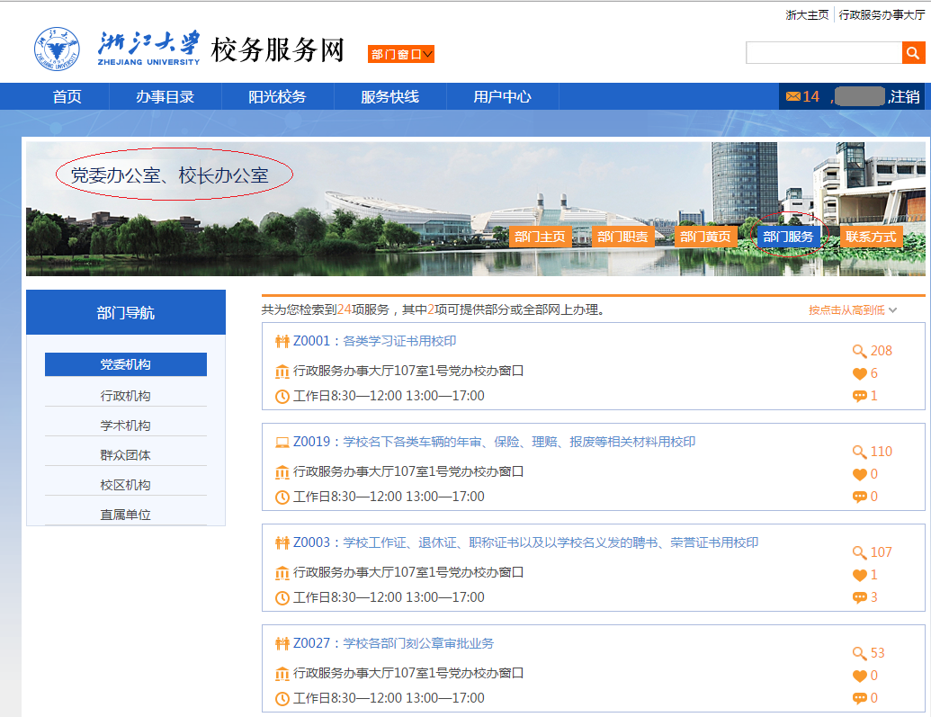This screenshot has width=931, height=717.
Task: Open the envelope messages icon showing 14
Action: pos(792,96)
